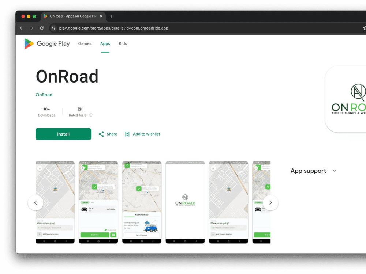Click the Rated for 3+ label
366x274 pixels.
click(x=78, y=115)
